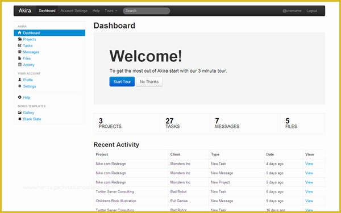Click View for the '4 days ago' row
Viewport: 341px width, 213px height.
click(309, 164)
